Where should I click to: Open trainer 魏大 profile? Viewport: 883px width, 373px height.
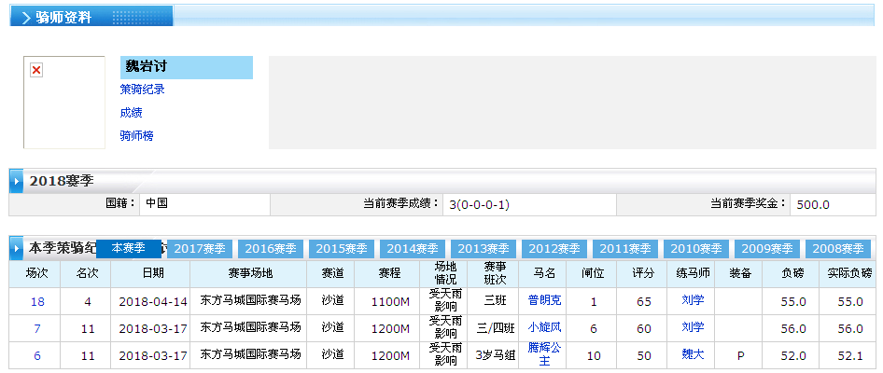tap(692, 354)
